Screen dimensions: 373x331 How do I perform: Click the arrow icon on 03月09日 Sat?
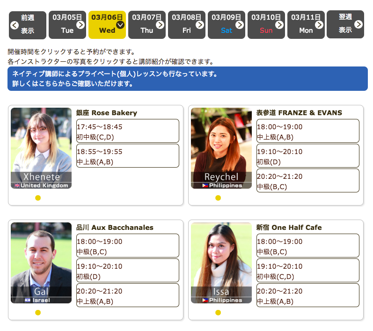(x=240, y=25)
